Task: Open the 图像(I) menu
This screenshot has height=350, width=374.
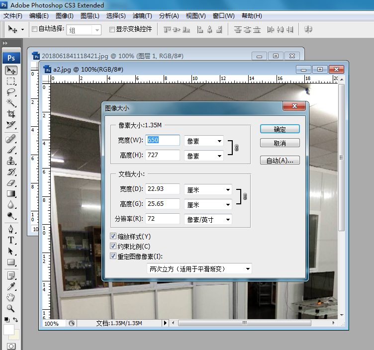Action: [x=65, y=16]
